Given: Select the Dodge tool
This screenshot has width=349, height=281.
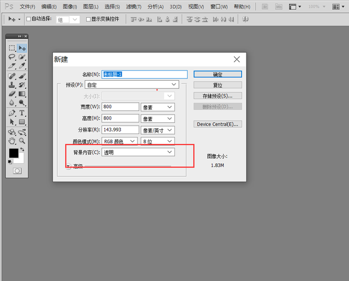Looking at the screenshot, I should click(x=22, y=103).
